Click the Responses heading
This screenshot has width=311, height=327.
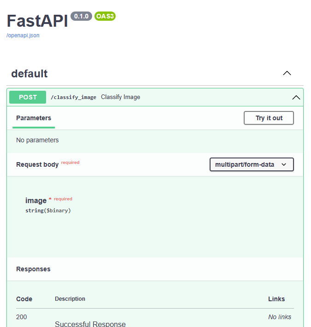coord(33,269)
